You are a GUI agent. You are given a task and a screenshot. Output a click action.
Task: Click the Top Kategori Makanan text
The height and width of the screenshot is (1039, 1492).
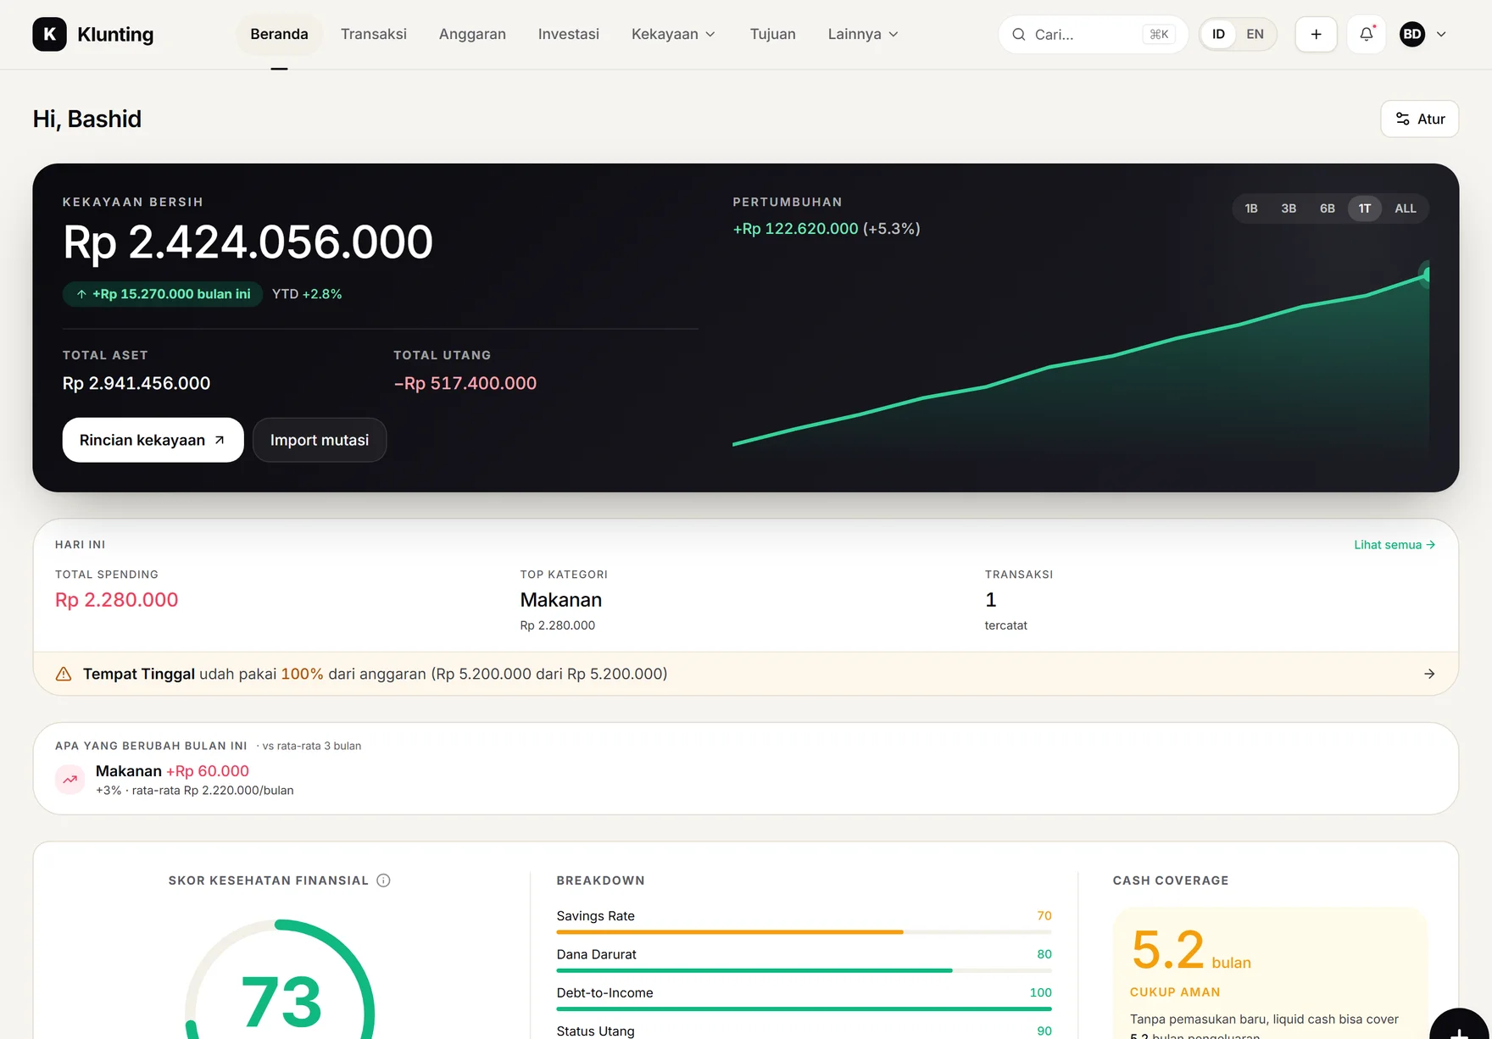(x=560, y=600)
